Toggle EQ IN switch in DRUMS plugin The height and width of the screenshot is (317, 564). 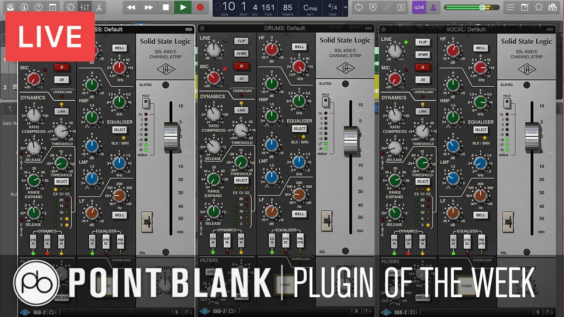click(272, 240)
